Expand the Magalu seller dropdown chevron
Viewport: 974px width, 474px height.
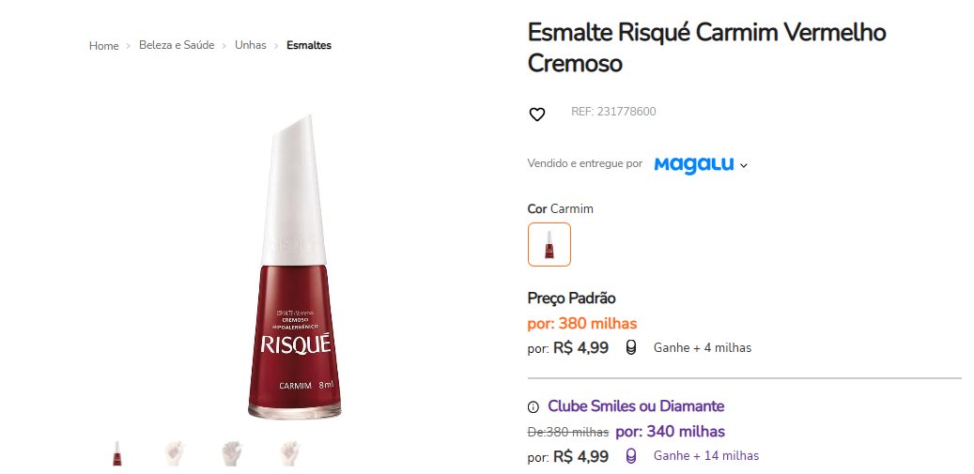click(x=744, y=165)
